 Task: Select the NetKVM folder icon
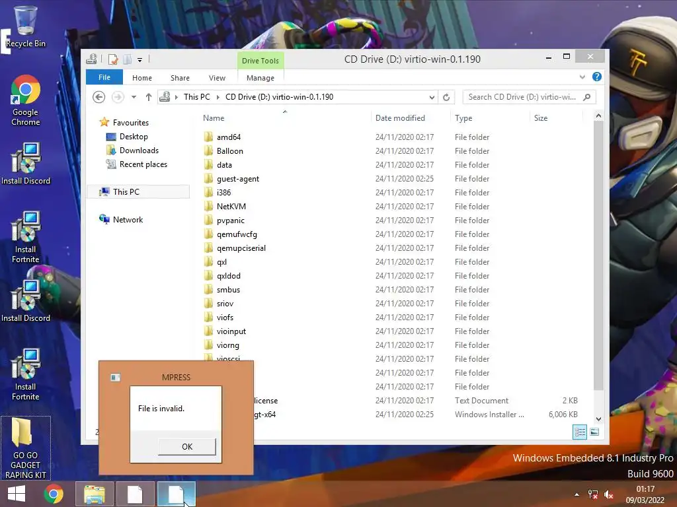(208, 207)
